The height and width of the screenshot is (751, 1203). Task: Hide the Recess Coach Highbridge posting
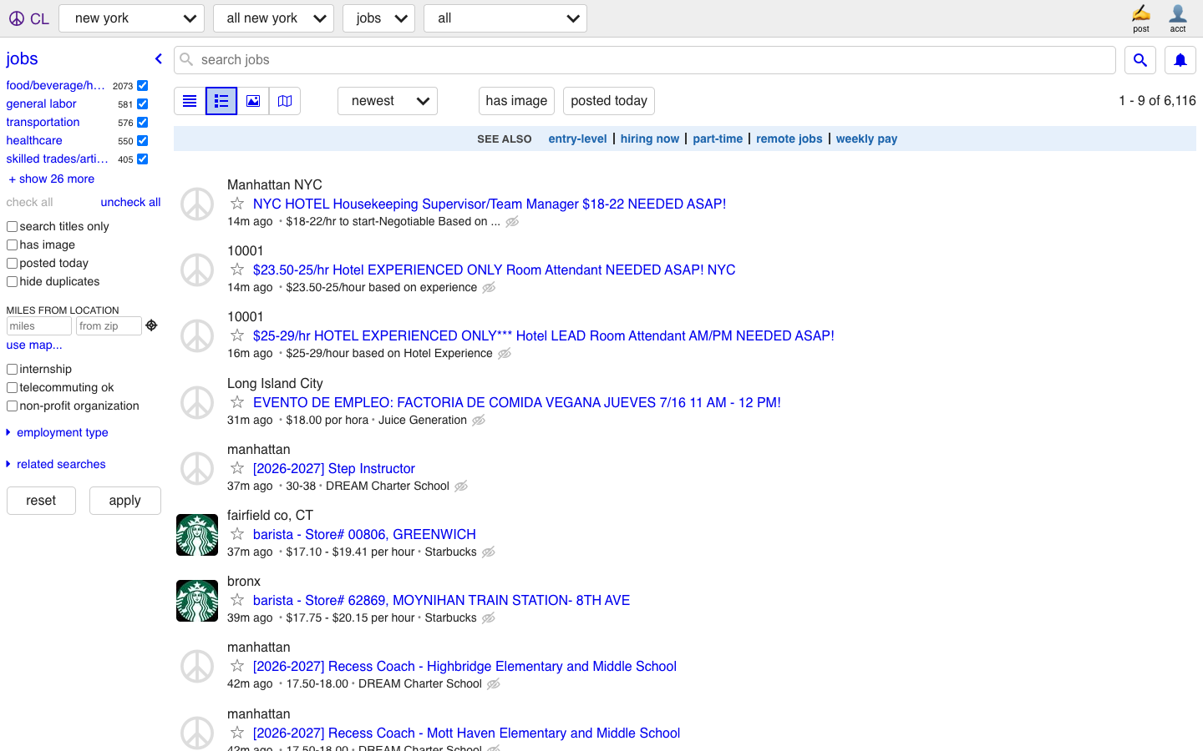(x=494, y=684)
